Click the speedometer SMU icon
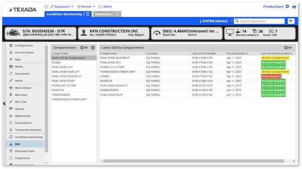302x169 pixels. [157, 33]
